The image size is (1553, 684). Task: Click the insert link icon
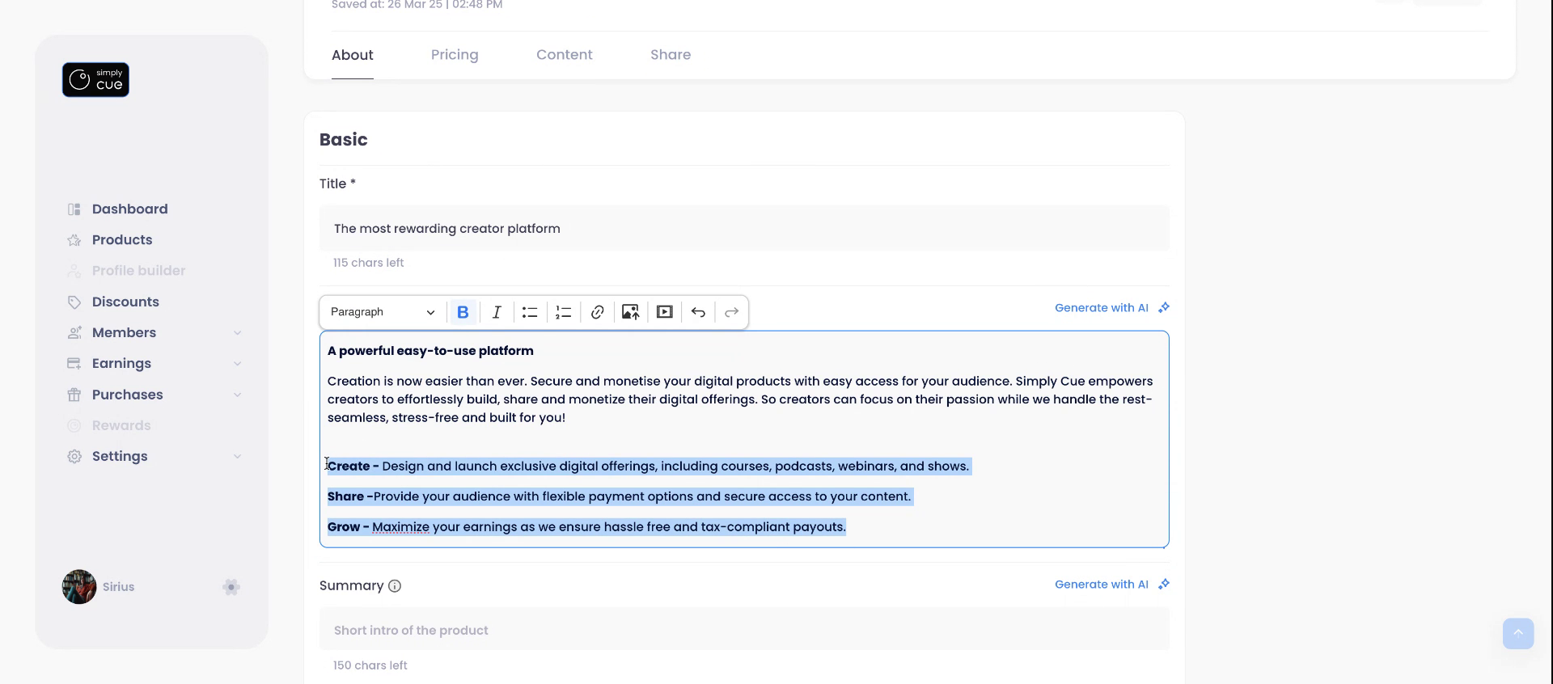pos(597,312)
